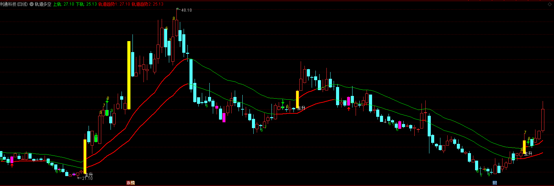This screenshot has height=186, width=554.
Task: Click the rightmost 主升 label near chart end
Action: click(x=528, y=153)
